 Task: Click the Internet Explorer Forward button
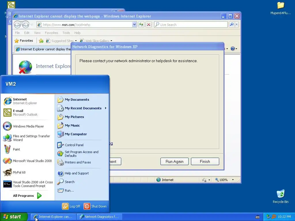[x=25, y=24]
